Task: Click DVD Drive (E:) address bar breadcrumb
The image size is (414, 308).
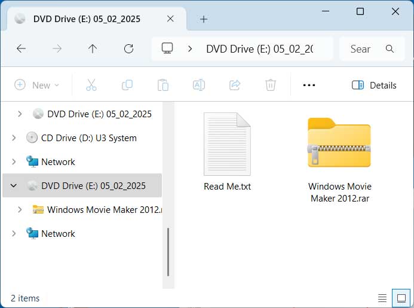Action: pyautogui.click(x=260, y=49)
